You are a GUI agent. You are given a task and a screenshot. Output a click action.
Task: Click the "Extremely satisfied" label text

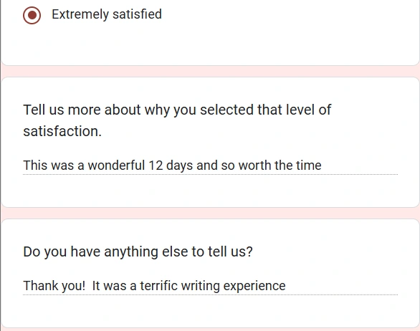click(x=107, y=14)
